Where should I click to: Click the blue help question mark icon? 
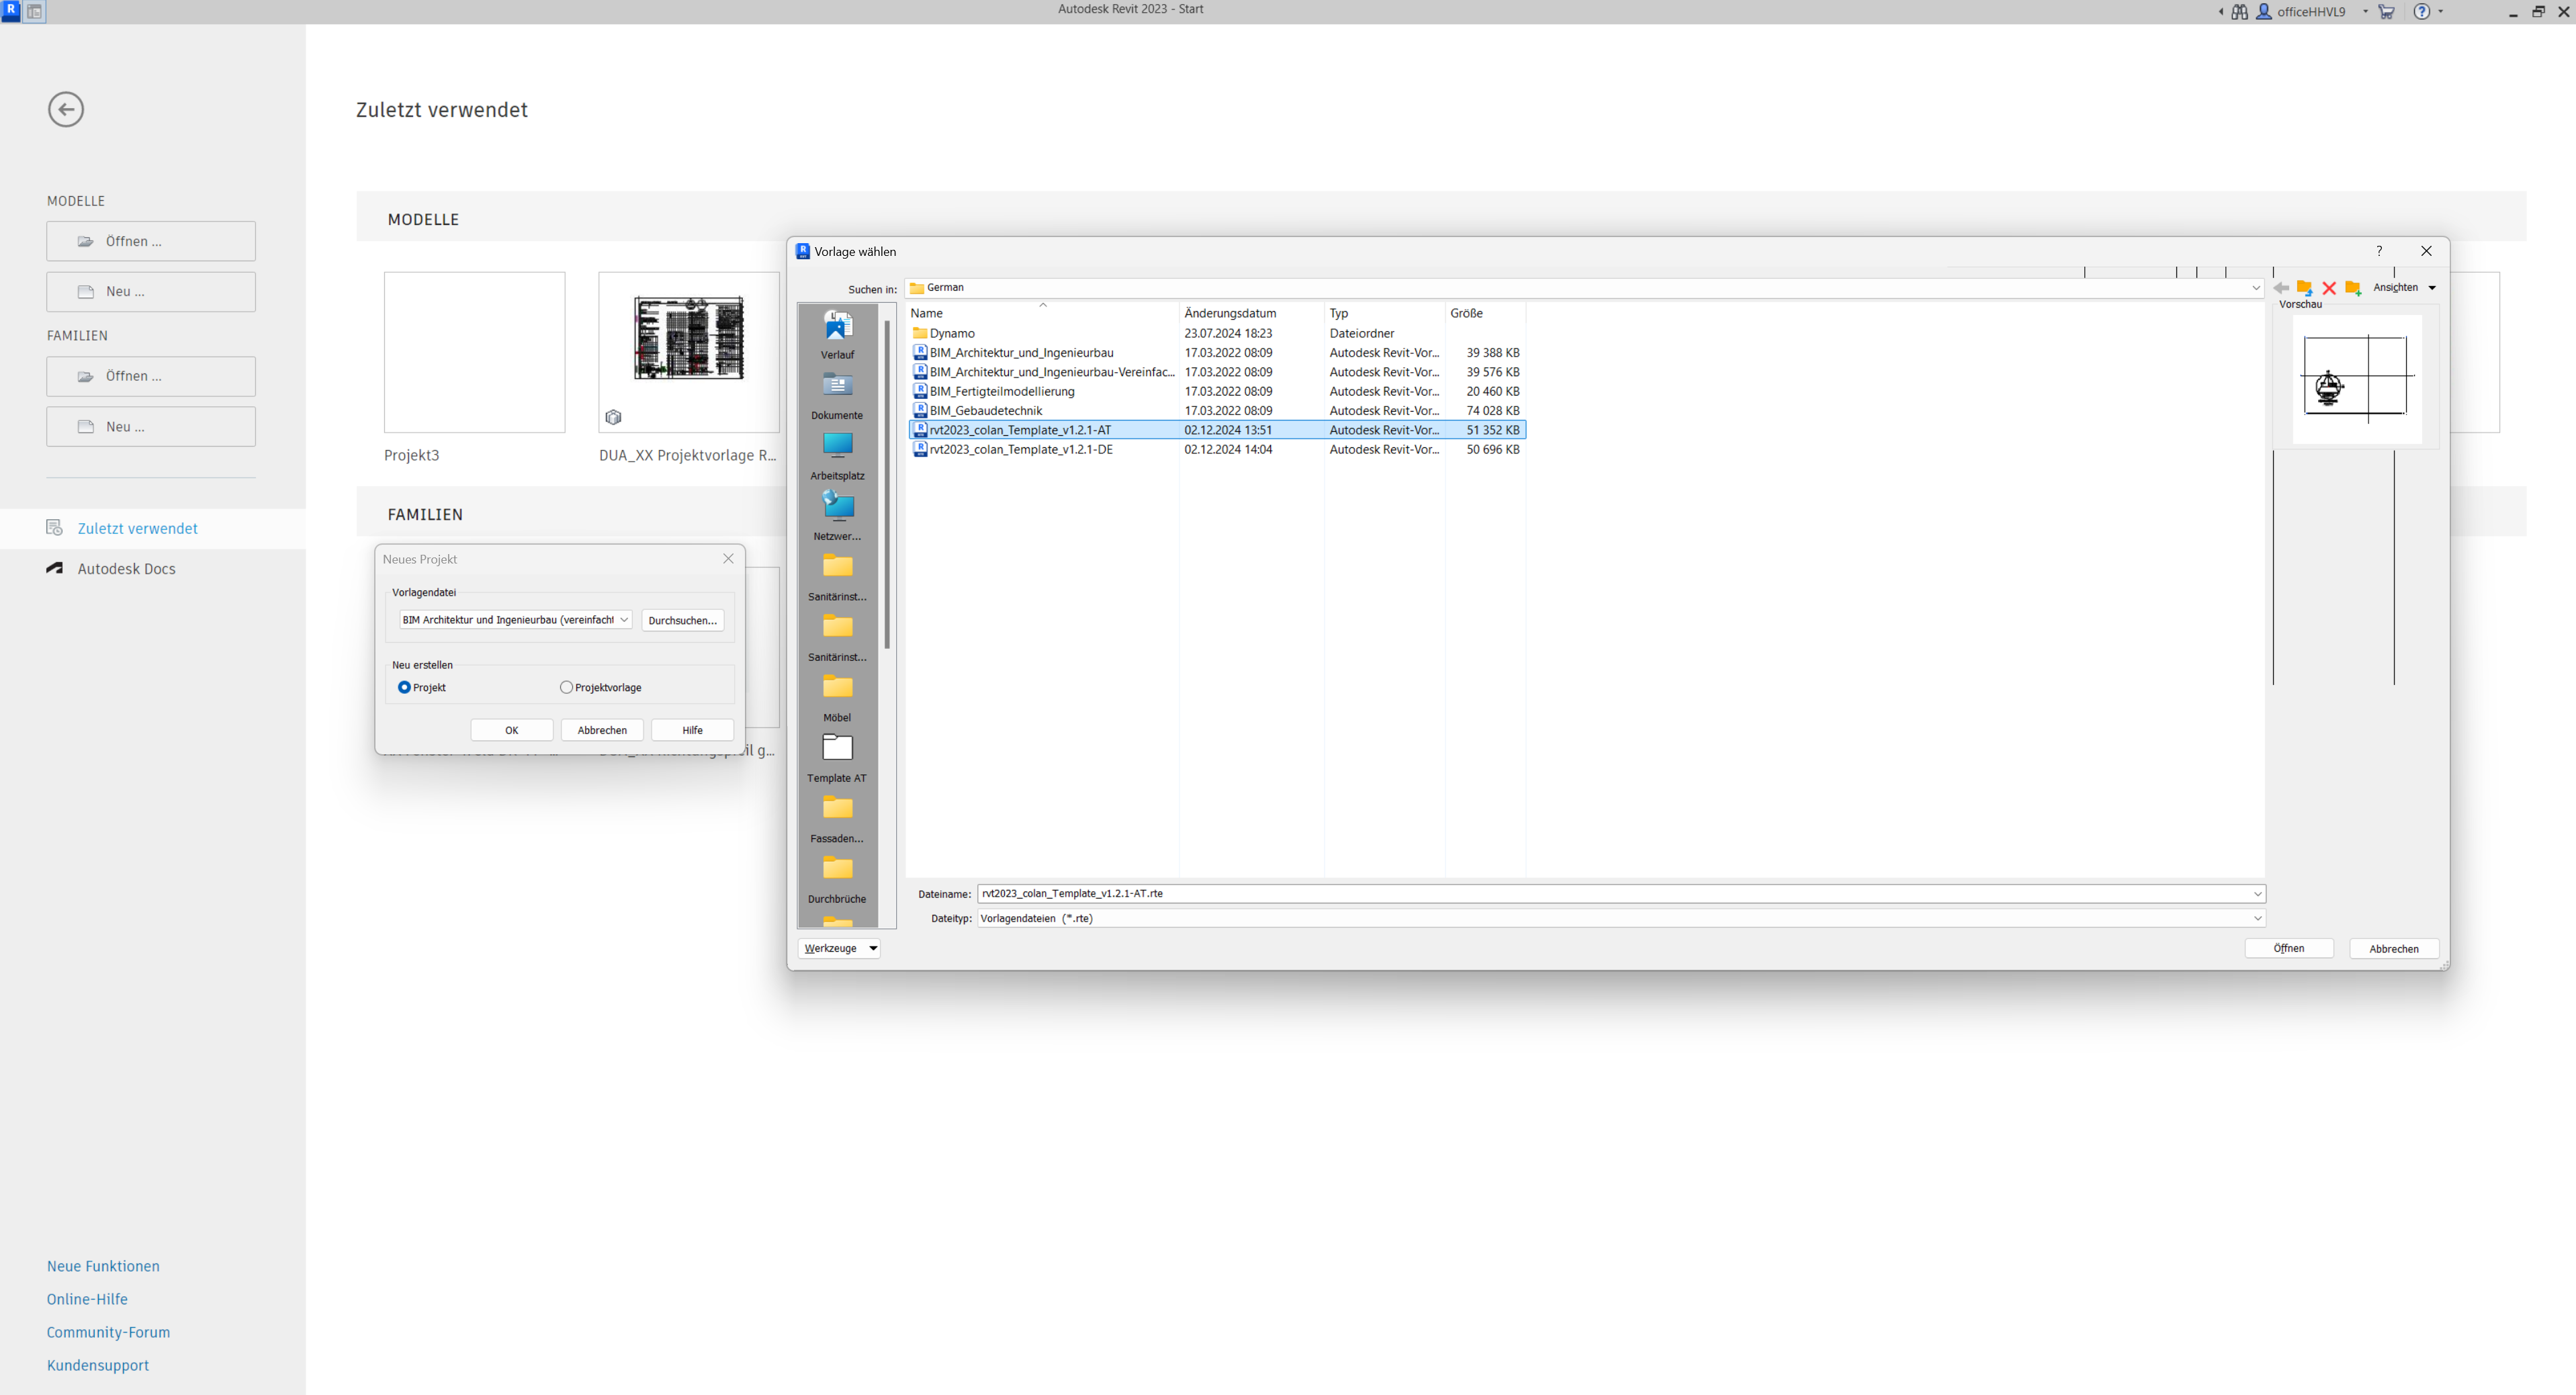(x=2422, y=12)
